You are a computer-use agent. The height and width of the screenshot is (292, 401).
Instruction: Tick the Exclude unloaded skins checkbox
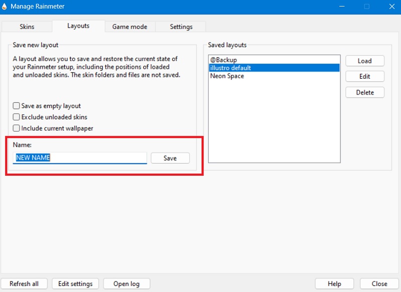(17, 117)
